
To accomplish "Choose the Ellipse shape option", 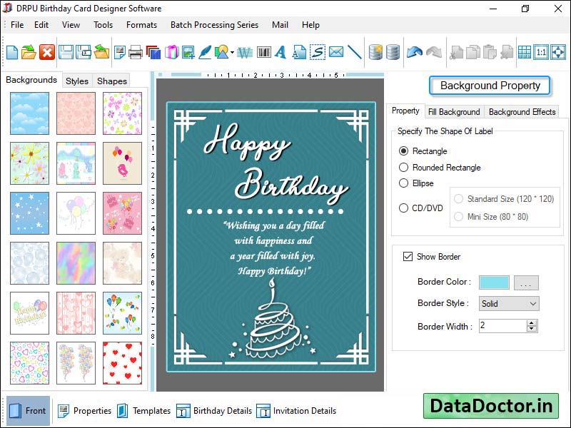I will coord(404,183).
